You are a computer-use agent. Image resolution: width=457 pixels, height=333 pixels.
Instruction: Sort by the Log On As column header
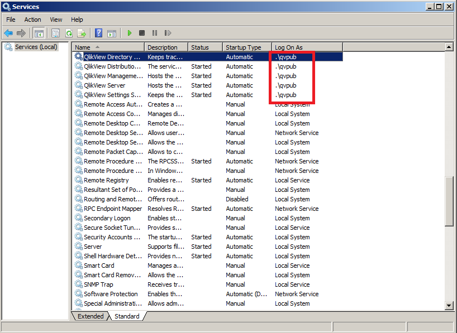[x=307, y=47]
